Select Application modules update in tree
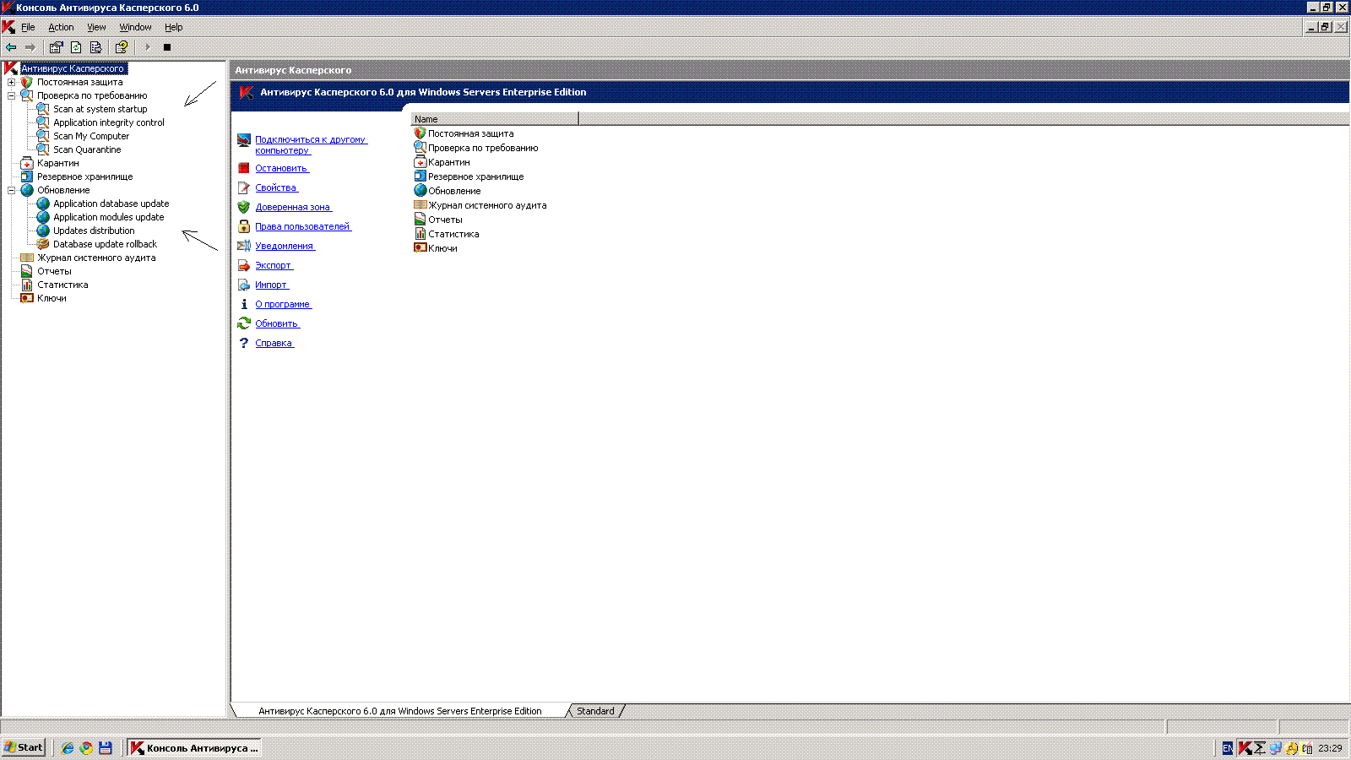Image resolution: width=1351 pixels, height=760 pixels. pyautogui.click(x=109, y=217)
